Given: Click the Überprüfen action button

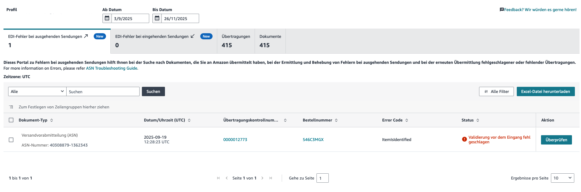Looking at the screenshot, I should pyautogui.click(x=556, y=140).
